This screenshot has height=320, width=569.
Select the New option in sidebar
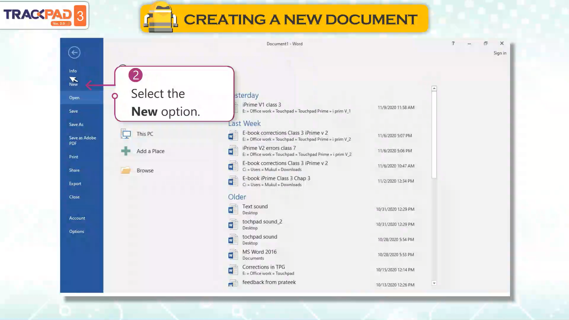74,84
